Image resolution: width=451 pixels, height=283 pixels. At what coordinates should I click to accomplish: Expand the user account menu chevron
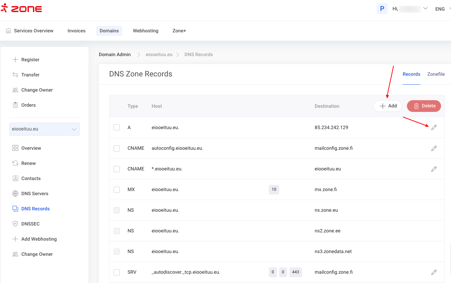[425, 9]
